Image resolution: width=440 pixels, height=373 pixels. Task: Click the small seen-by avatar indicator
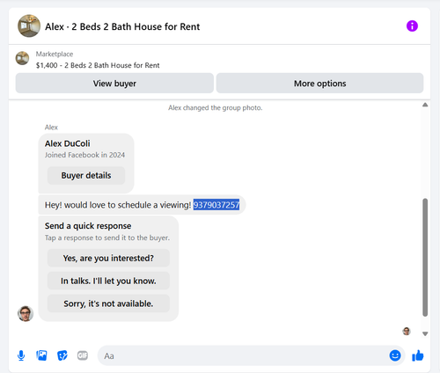(x=407, y=332)
